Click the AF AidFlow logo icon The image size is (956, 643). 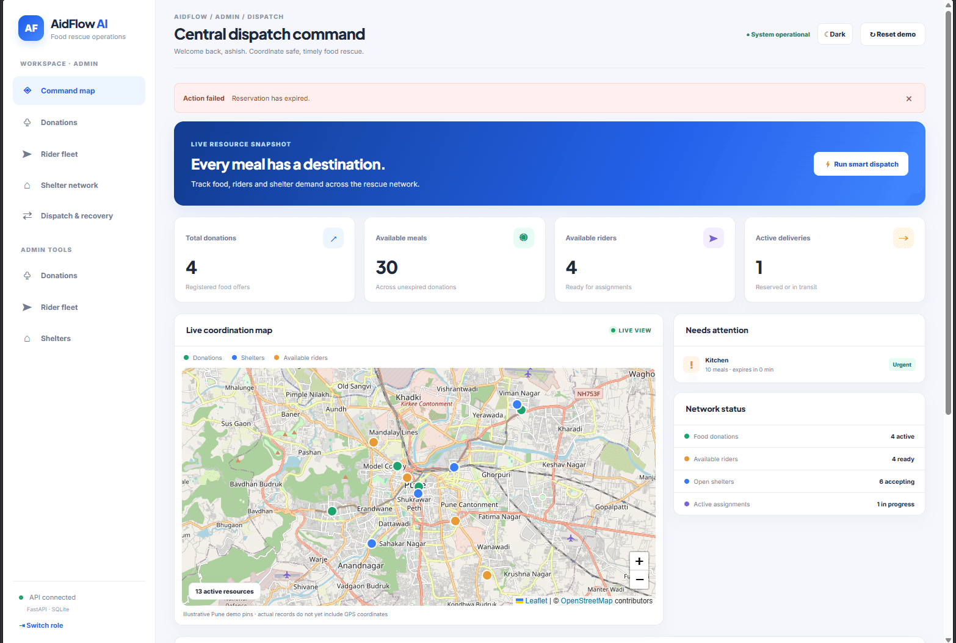pyautogui.click(x=31, y=28)
